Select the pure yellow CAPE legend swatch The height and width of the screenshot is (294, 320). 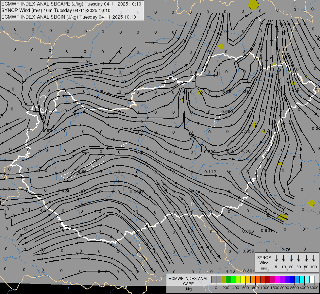click(x=243, y=279)
